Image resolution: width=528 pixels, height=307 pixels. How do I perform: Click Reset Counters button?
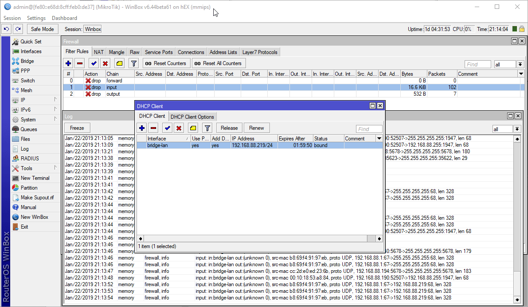point(165,63)
